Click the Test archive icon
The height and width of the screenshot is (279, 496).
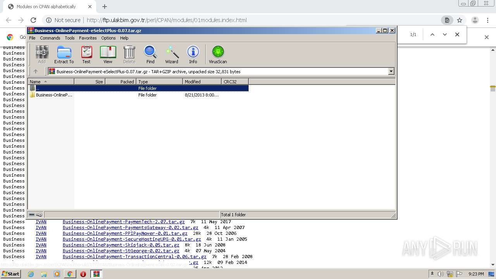86,54
